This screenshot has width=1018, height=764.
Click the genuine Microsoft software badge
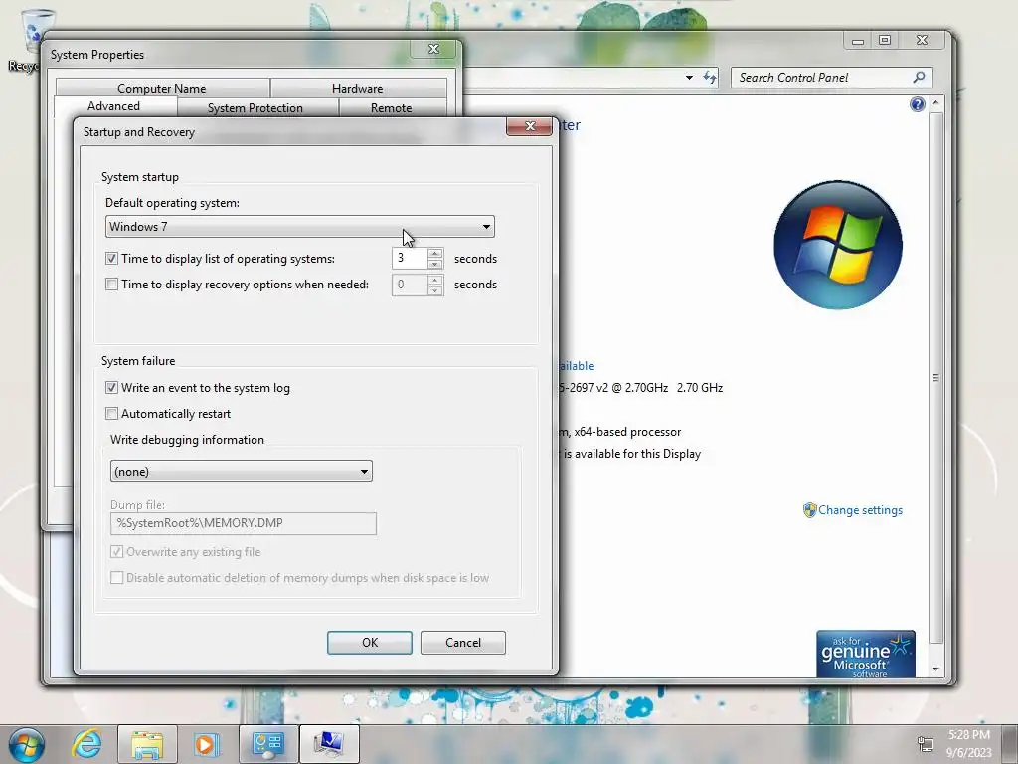pos(866,654)
